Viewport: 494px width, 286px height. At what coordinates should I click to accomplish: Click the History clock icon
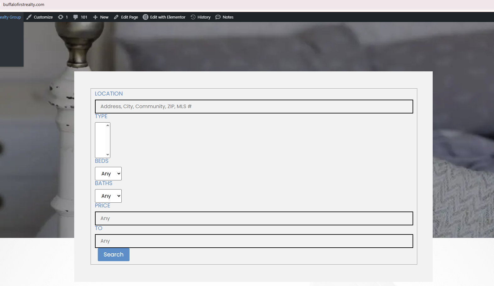[193, 17]
